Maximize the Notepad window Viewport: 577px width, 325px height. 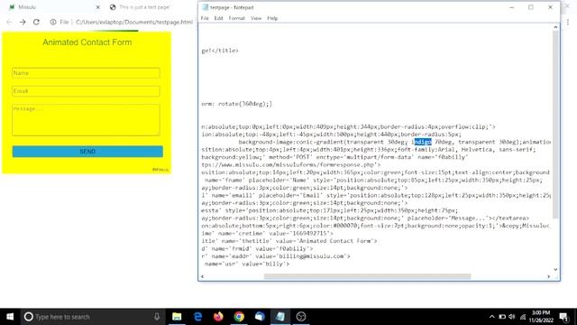tap(531, 7)
